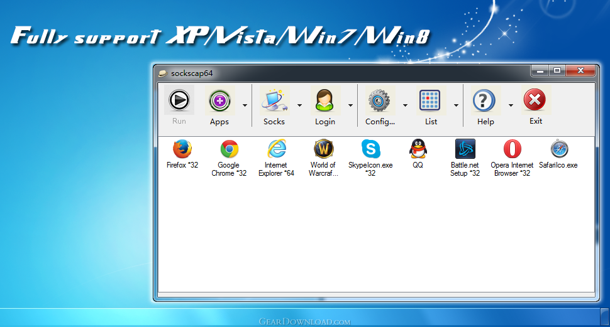This screenshot has width=610, height=327.
Task: Expand the Socks dropdown arrow
Action: coord(299,105)
